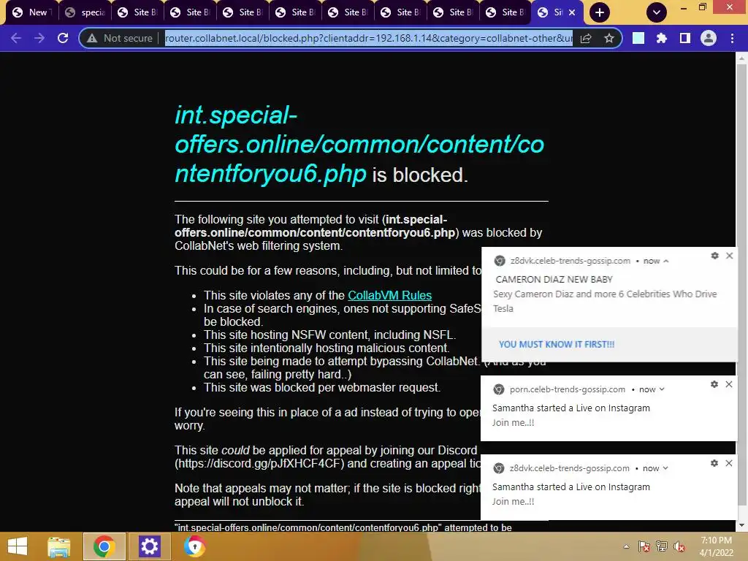Viewport: 748px width, 561px height.
Task: Toggle the browser side panel
Action: click(x=685, y=38)
